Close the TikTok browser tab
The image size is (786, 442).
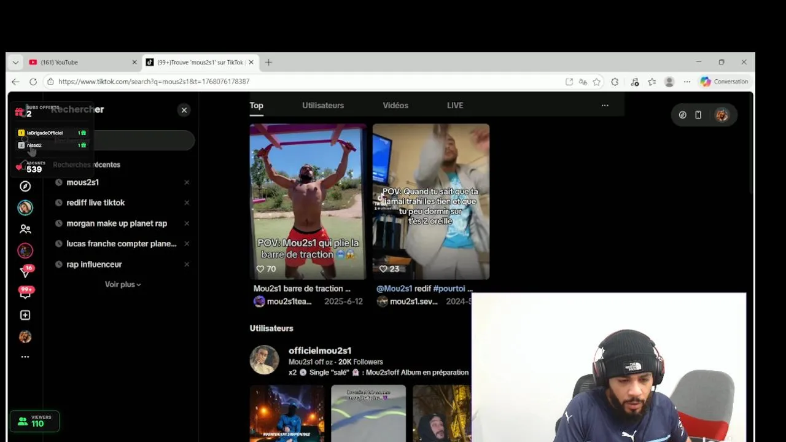(x=251, y=62)
